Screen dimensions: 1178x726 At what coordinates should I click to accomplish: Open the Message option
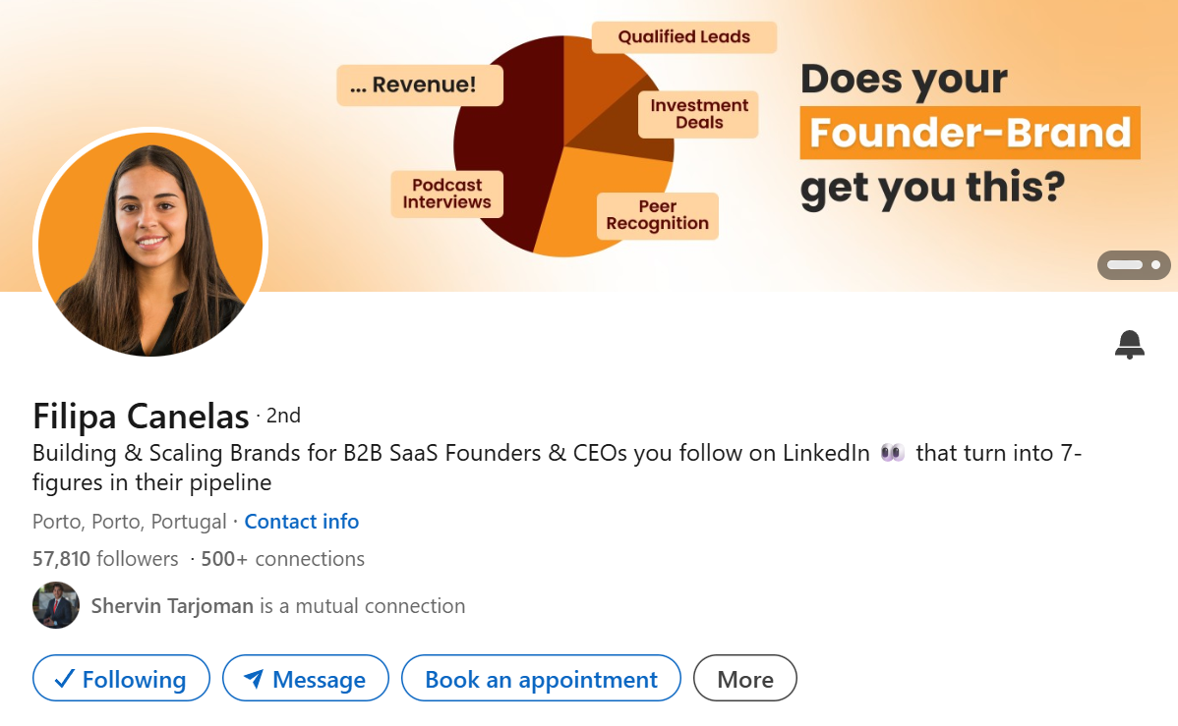tap(305, 678)
